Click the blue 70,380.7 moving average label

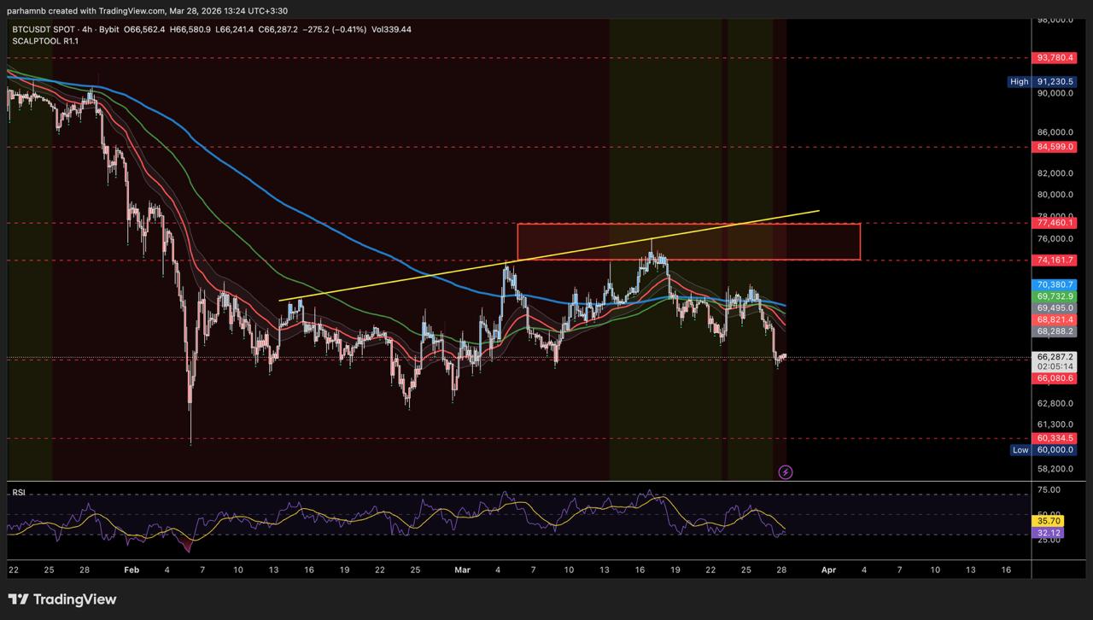[1054, 284]
